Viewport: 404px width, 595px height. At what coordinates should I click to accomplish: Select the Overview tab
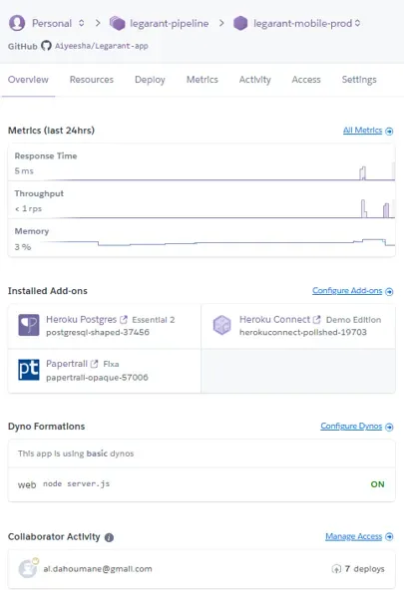point(28,80)
